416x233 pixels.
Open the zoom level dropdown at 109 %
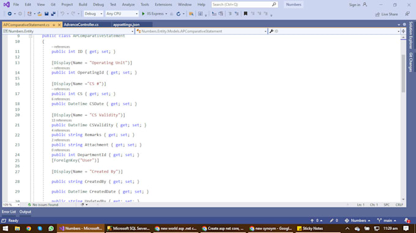(x=11, y=205)
